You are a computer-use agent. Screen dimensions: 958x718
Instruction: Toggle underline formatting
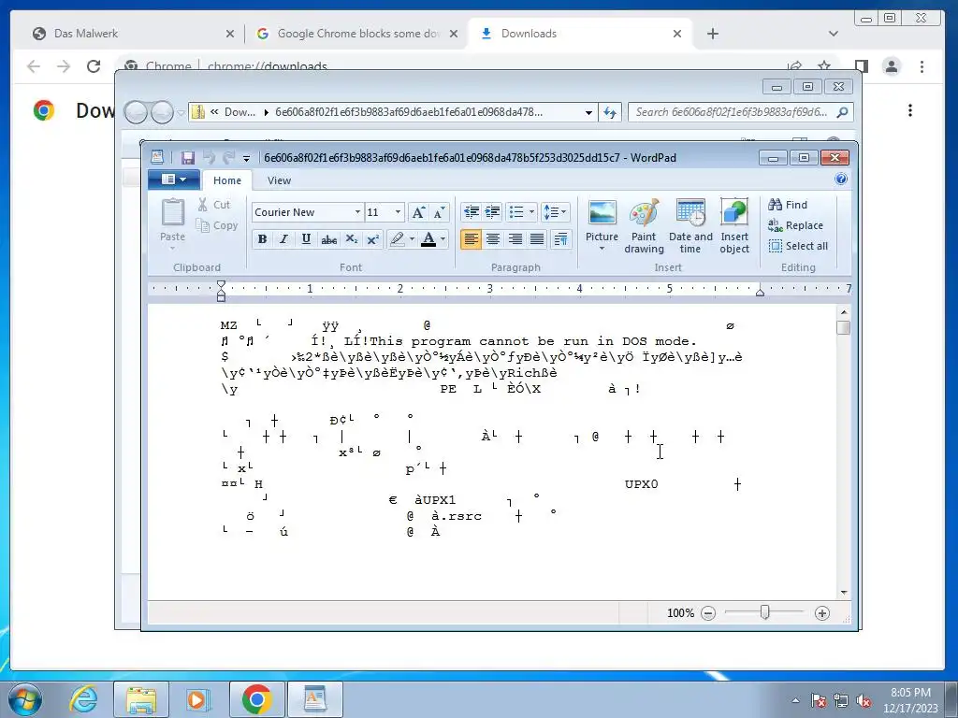(306, 238)
